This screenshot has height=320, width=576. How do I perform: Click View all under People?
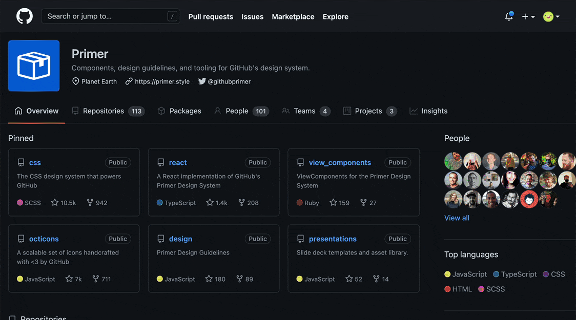(x=457, y=218)
